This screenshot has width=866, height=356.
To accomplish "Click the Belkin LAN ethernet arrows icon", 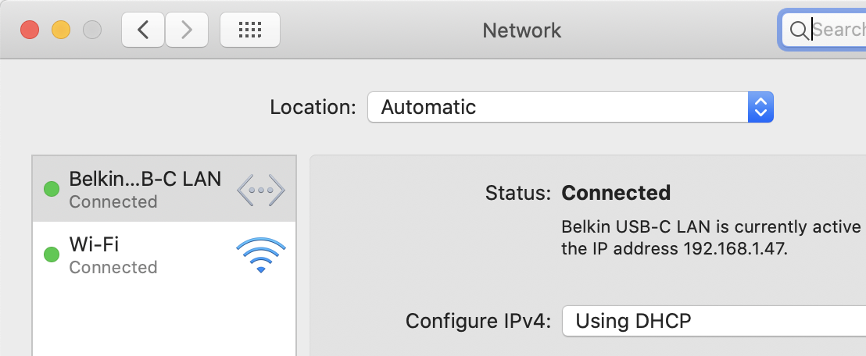I will [x=260, y=190].
